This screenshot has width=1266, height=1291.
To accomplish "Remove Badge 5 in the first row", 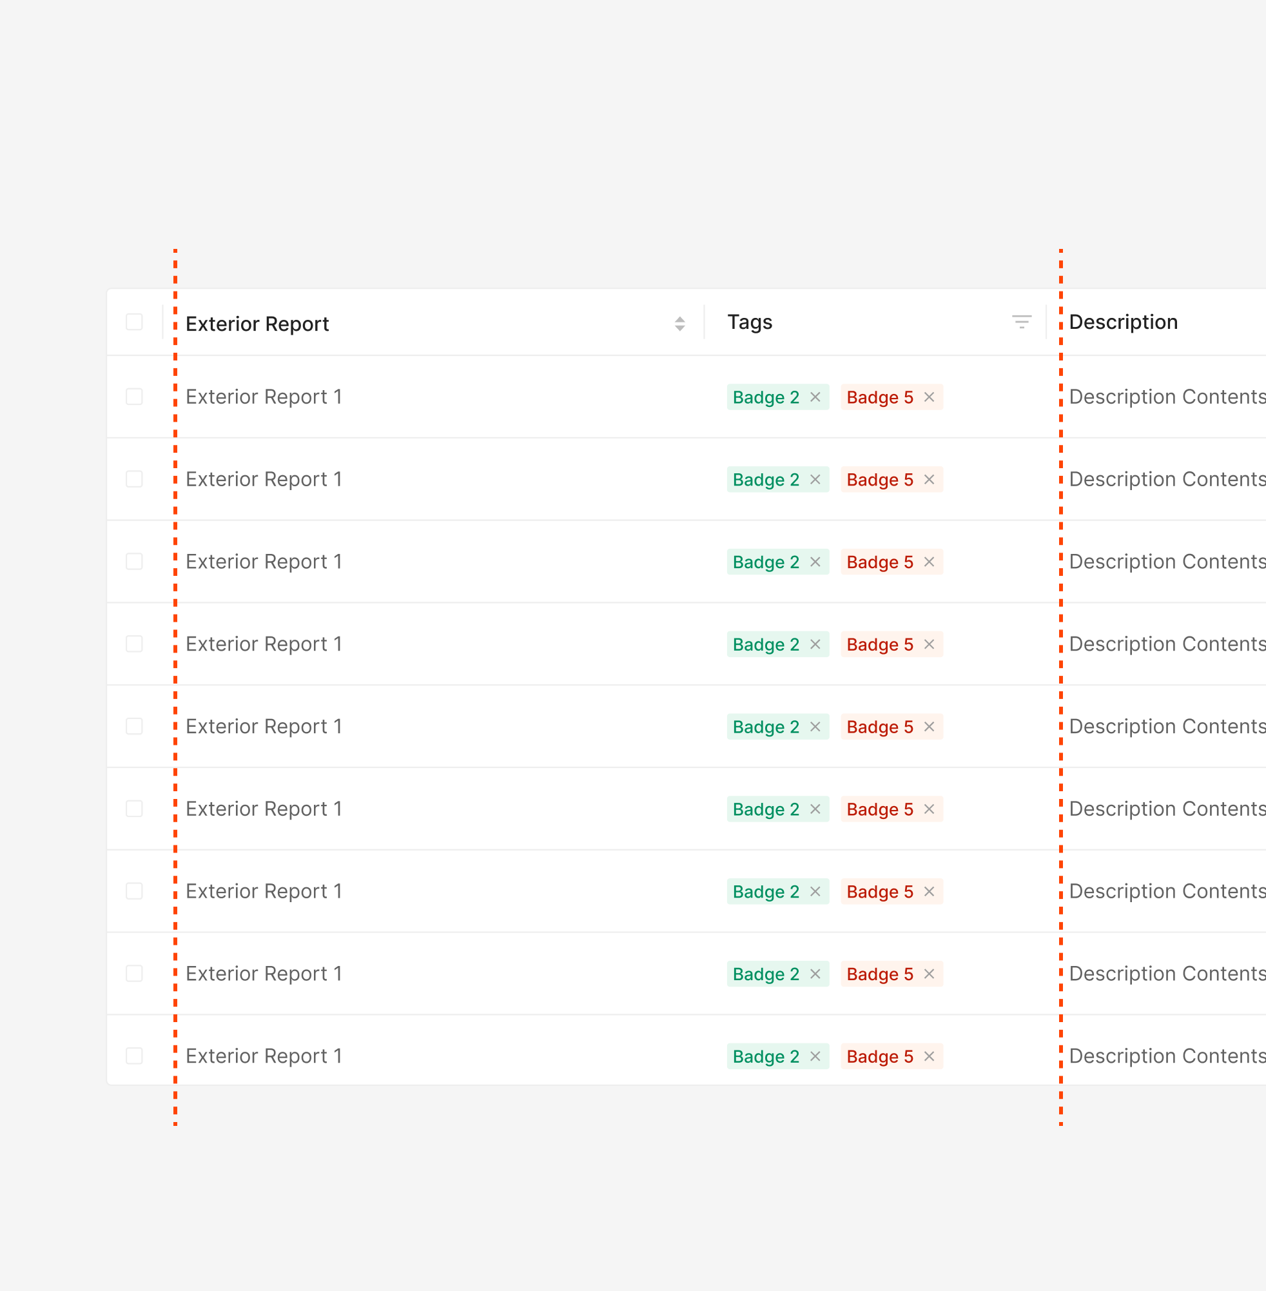I will 929,397.
